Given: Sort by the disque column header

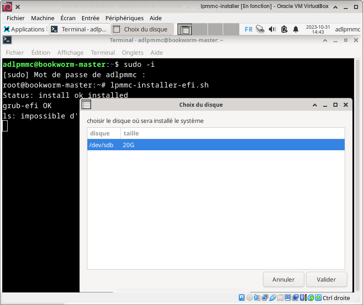Looking at the screenshot, I should pos(100,133).
